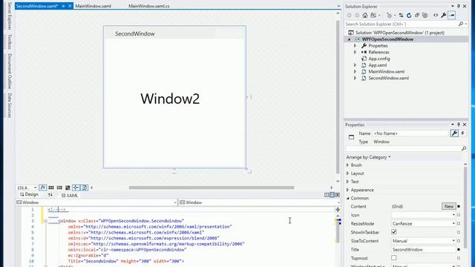Screen dimensions: 475x267
Task: Click wrench Properties icon in Solution Explorer toolbar
Action: [x=444, y=15]
